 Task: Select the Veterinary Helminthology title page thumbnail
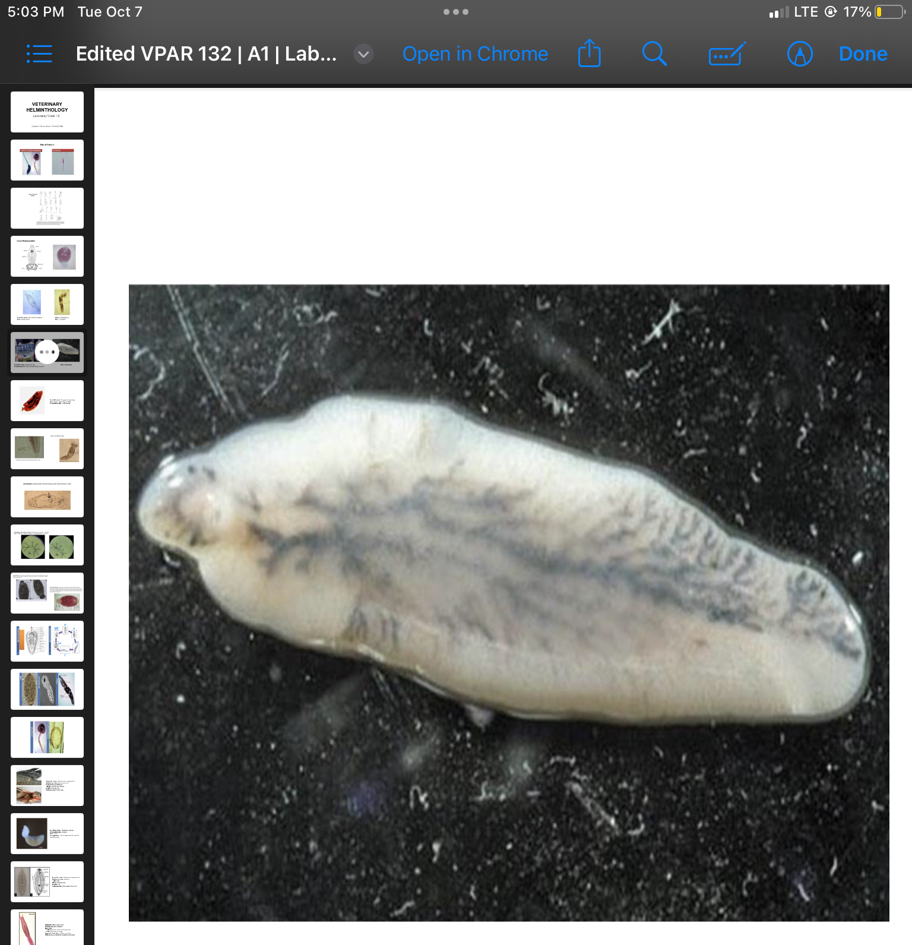coord(47,112)
